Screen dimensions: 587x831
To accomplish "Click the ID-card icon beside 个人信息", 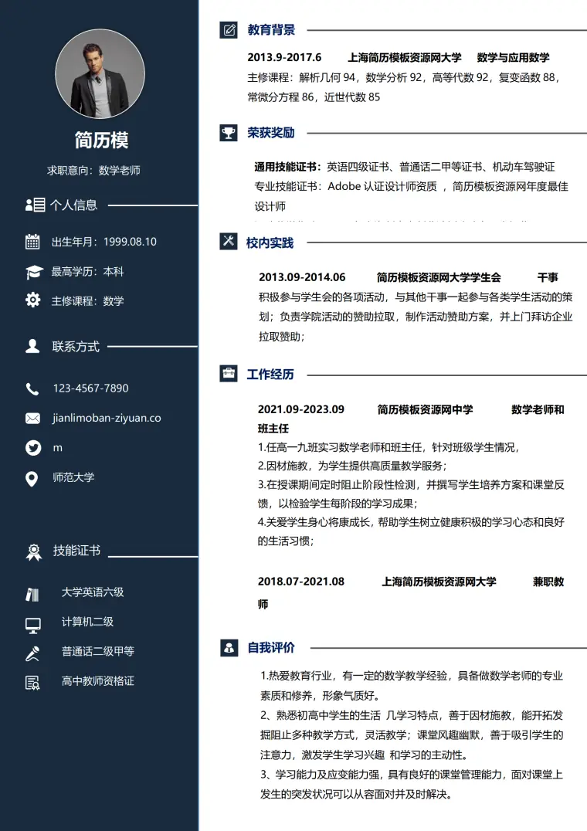I will point(35,205).
